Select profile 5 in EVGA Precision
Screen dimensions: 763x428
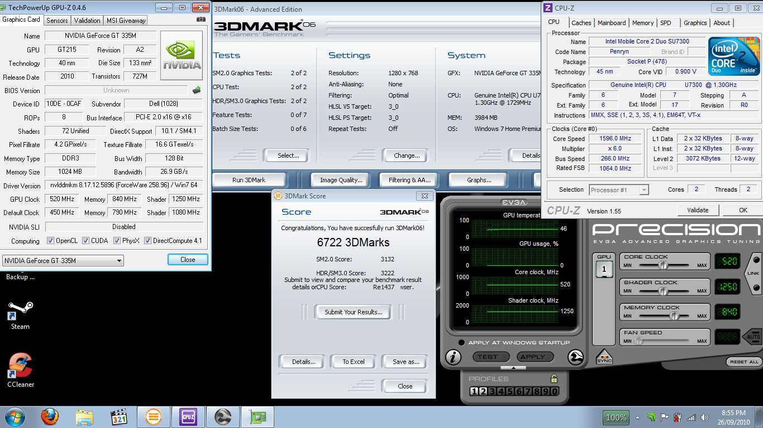click(509, 391)
